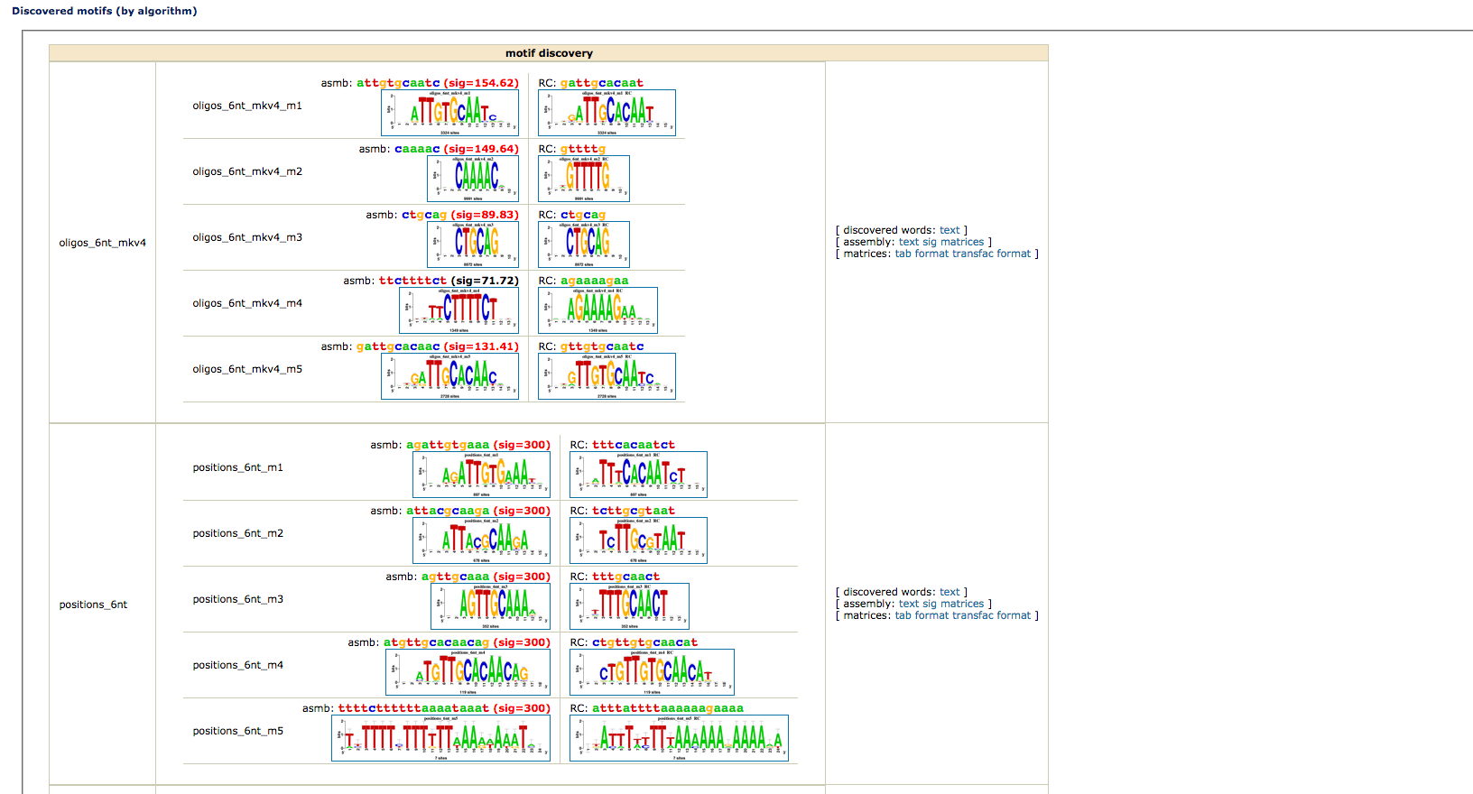Open the positions_6nt_m5 forward logo
The height and width of the screenshot is (794, 1473).
tap(440, 738)
